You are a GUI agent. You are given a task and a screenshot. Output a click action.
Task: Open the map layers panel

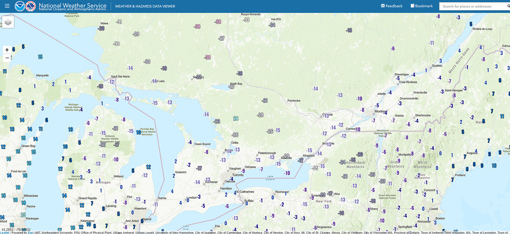pyautogui.click(x=8, y=22)
